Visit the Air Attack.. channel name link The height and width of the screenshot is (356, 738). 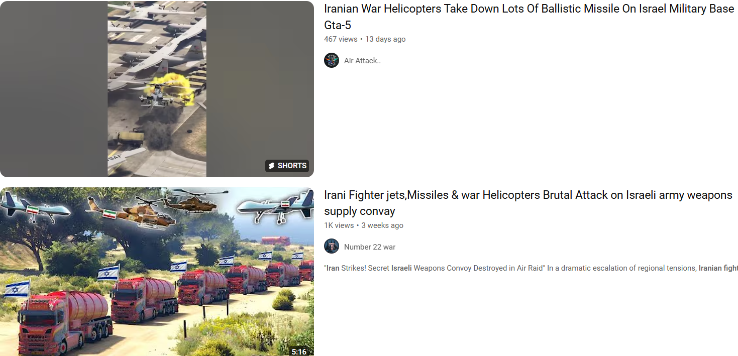pyautogui.click(x=362, y=61)
